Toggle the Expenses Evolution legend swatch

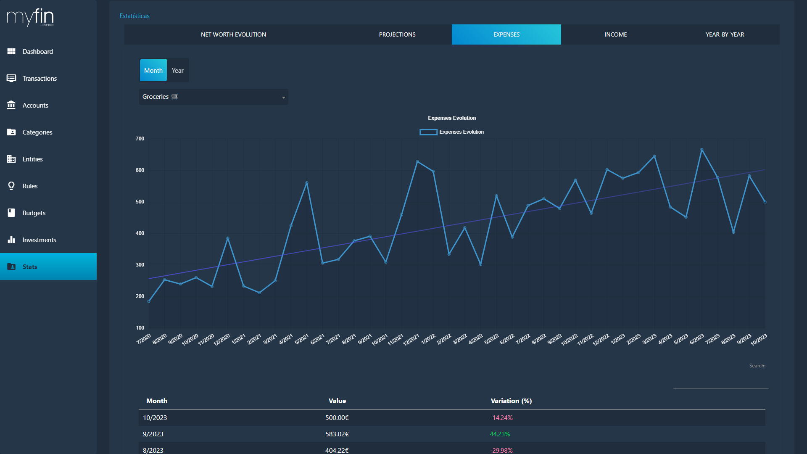point(428,132)
